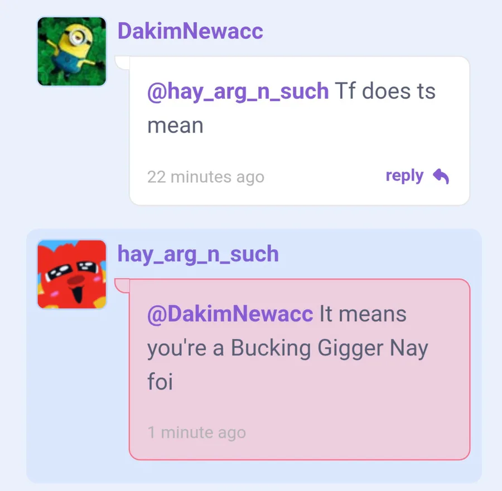Open the red character profile avatar

click(72, 274)
